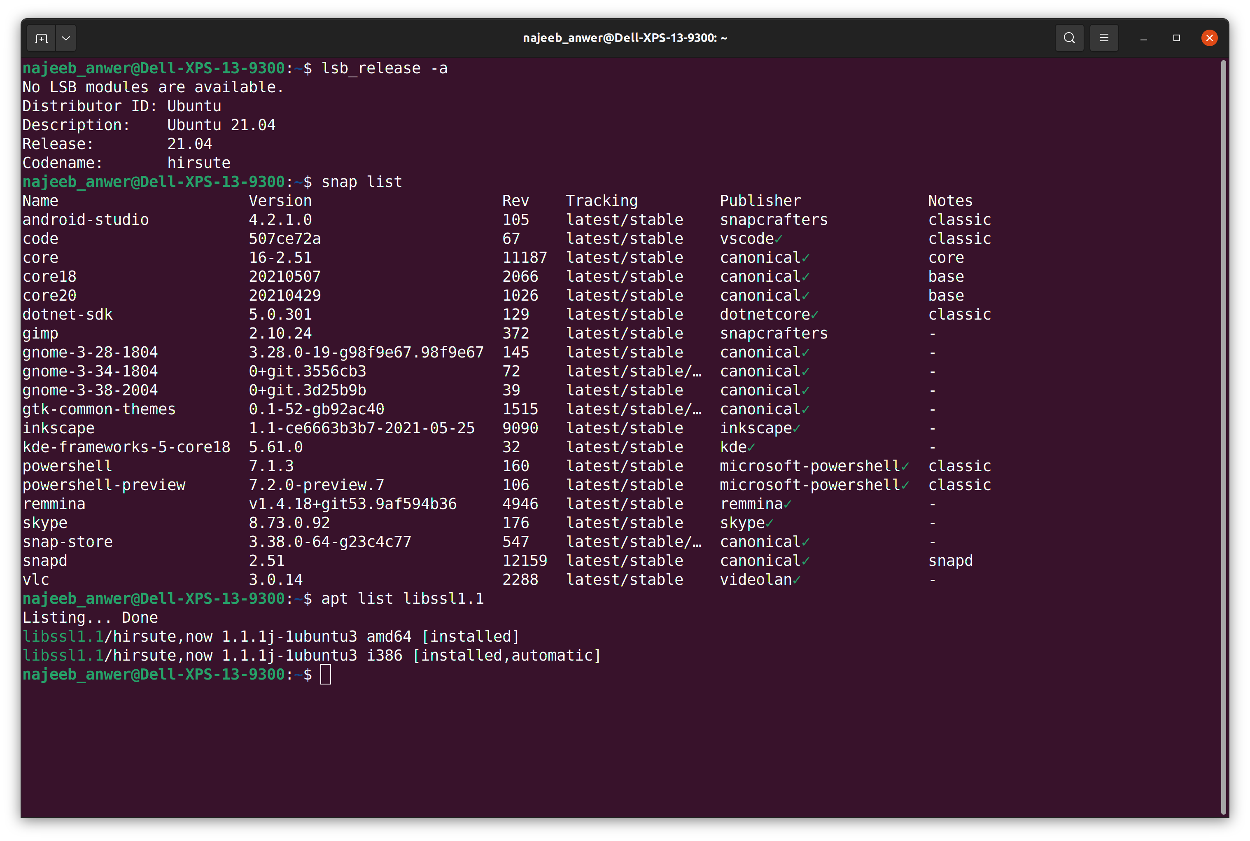The image size is (1250, 841).
Task: Click the 'gtk-common-themes' snap name
Action: click(x=99, y=409)
